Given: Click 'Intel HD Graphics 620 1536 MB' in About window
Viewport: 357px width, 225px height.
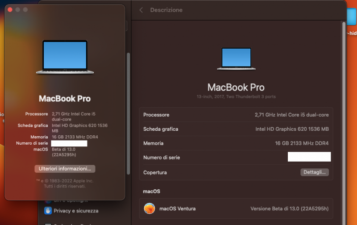Looking at the screenshot, I should [79, 128].
